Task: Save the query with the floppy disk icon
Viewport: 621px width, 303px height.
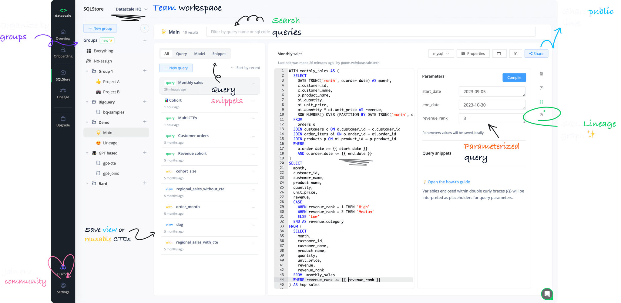Action: tap(515, 53)
